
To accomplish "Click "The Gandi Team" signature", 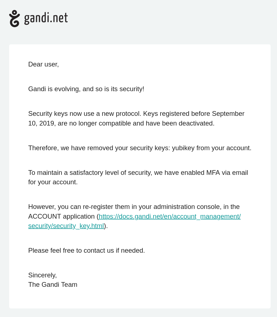I will 53,285.
